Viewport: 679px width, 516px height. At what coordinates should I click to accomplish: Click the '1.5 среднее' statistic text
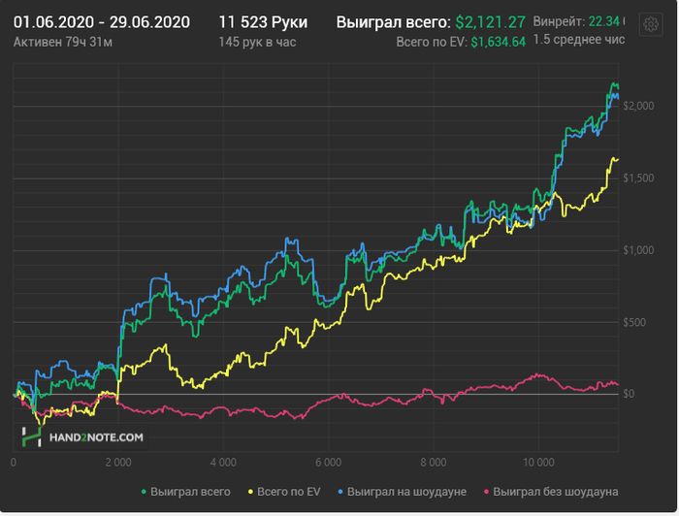578,40
